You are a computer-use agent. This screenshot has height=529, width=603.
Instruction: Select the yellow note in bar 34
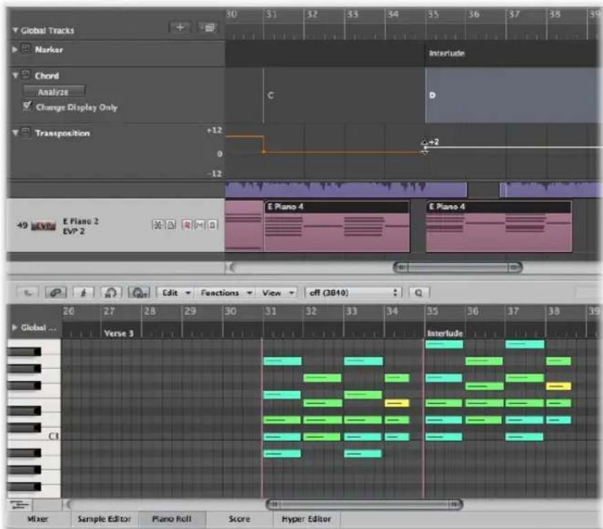397,403
